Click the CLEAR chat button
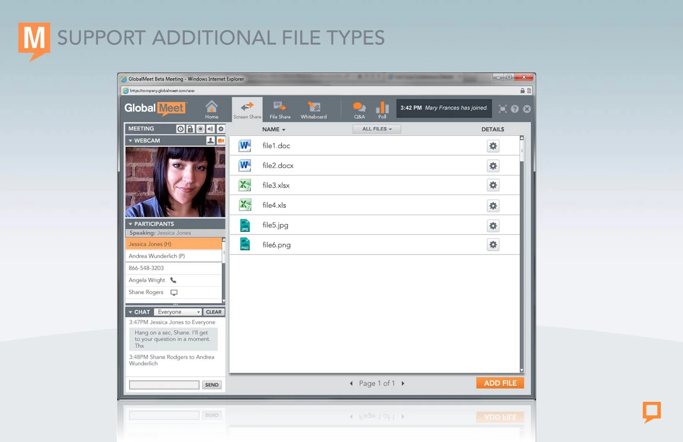 pos(213,312)
